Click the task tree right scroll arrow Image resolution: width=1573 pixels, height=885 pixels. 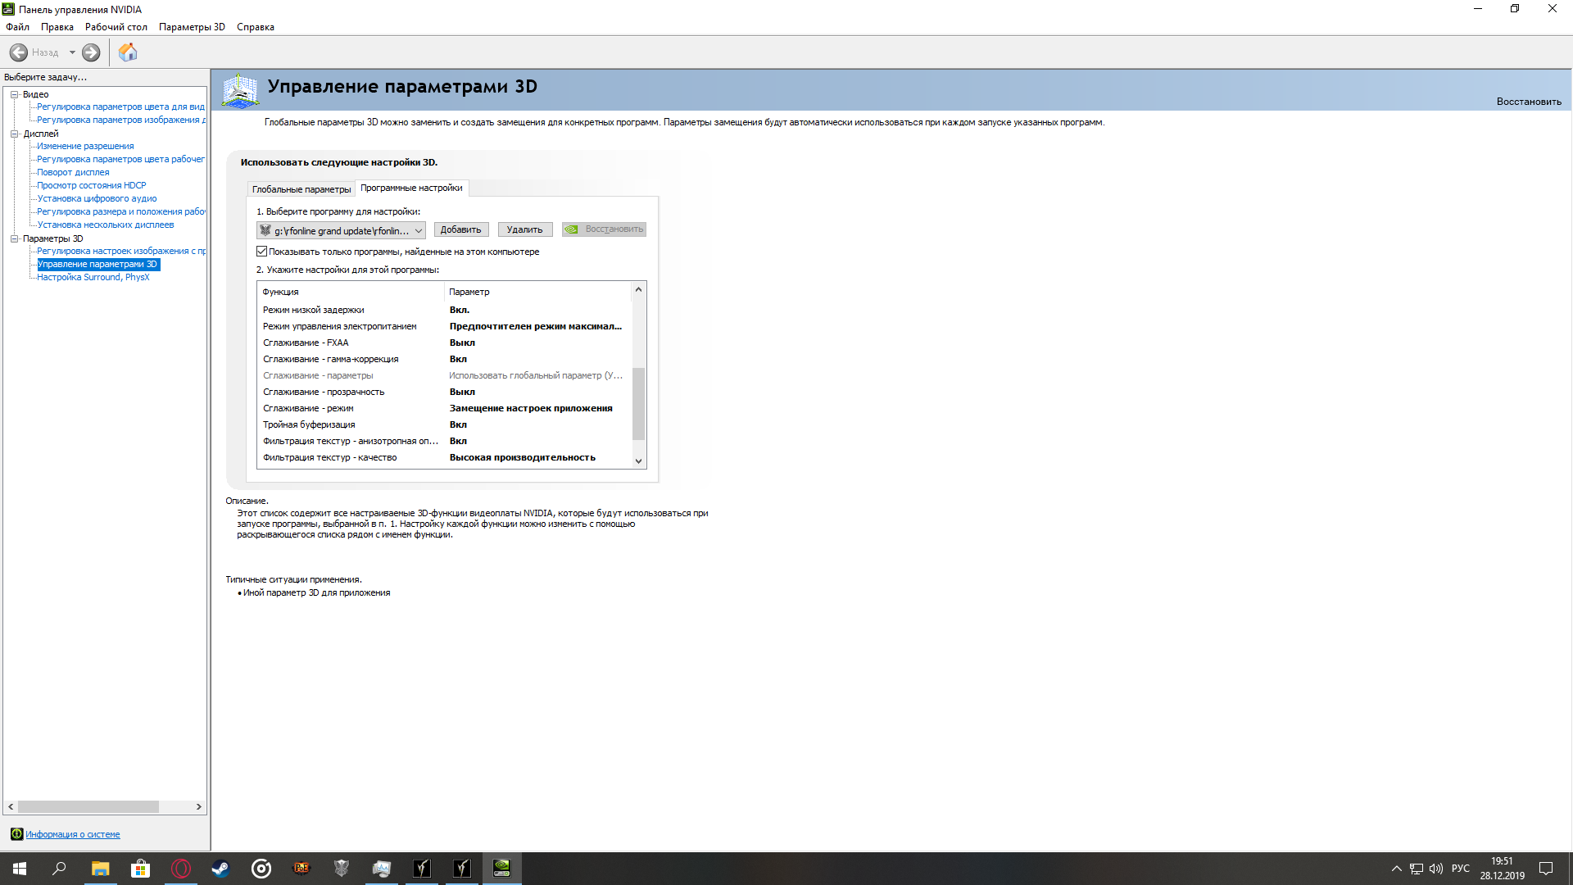coord(198,807)
